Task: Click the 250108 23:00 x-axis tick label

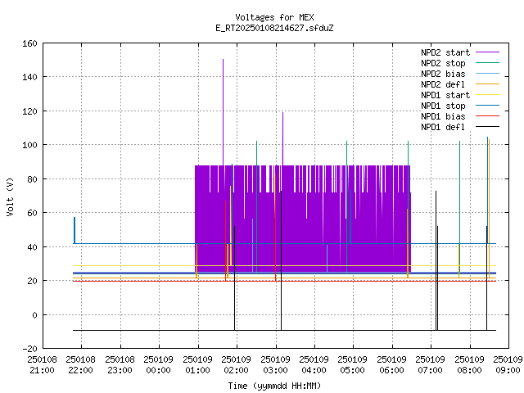Action: pos(120,365)
